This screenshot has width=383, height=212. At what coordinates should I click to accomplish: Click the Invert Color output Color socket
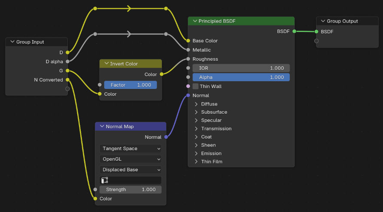pyautogui.click(x=161, y=74)
